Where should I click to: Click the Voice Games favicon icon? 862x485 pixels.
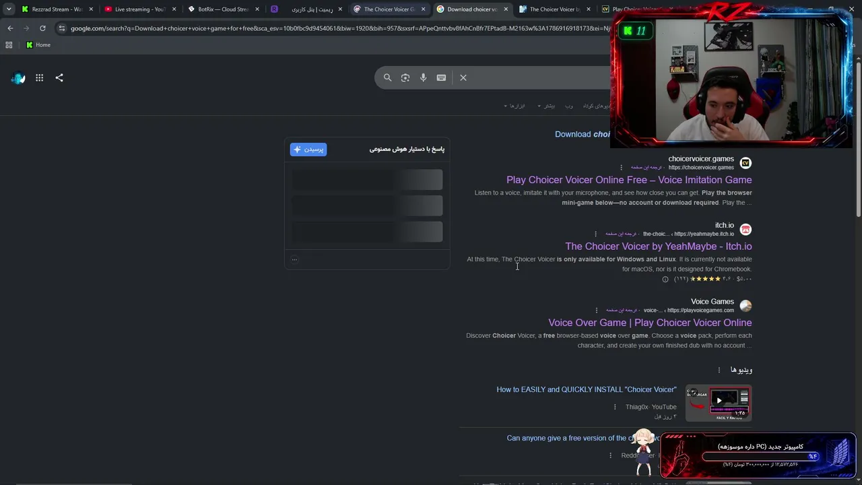pos(745,306)
